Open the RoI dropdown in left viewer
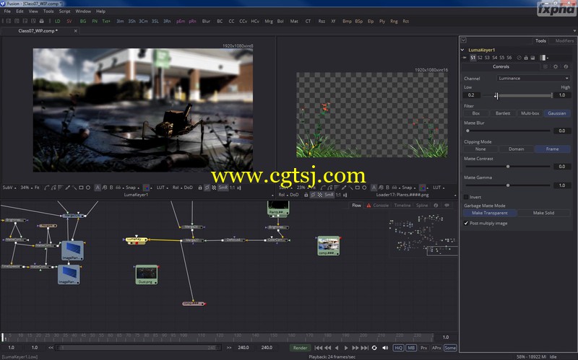This screenshot has width=578, height=360. pos(176,188)
